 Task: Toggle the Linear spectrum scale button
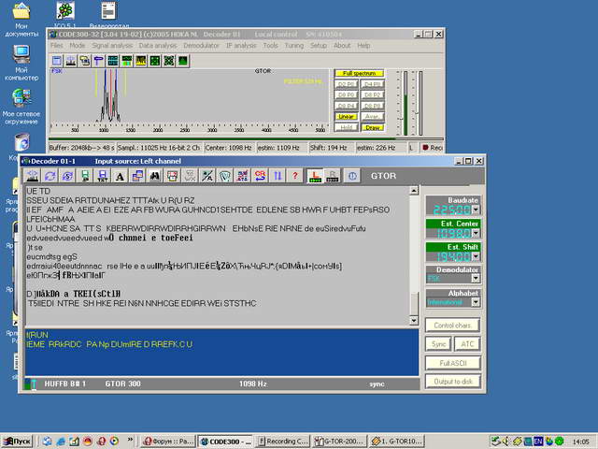[x=347, y=118]
